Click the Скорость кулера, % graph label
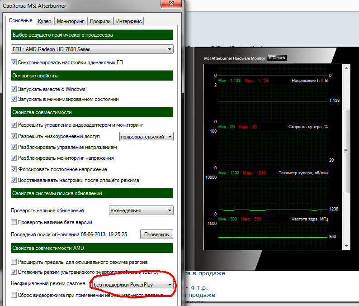This screenshot has width=359, height=306. [x=308, y=127]
